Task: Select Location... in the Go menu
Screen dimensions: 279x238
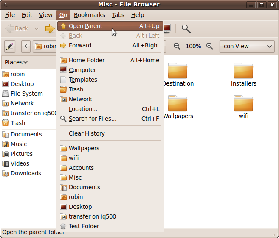Action: click(x=110, y=109)
